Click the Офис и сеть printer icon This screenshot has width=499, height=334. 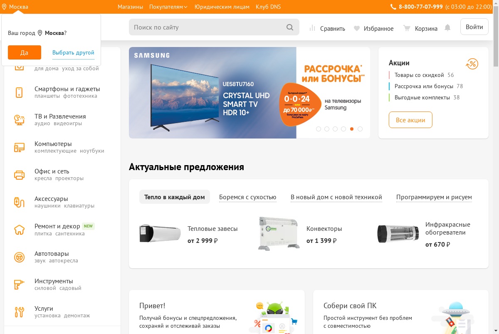pos(19,175)
